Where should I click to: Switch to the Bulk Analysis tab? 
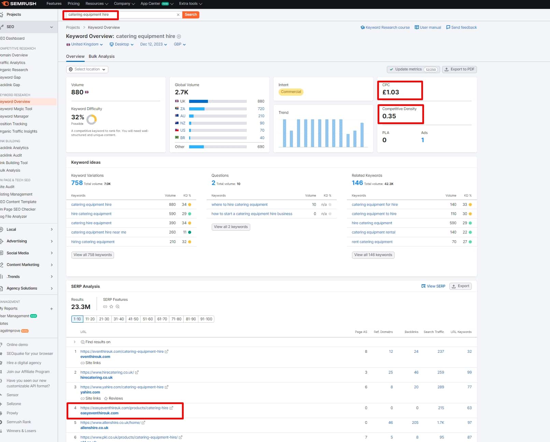coord(101,56)
